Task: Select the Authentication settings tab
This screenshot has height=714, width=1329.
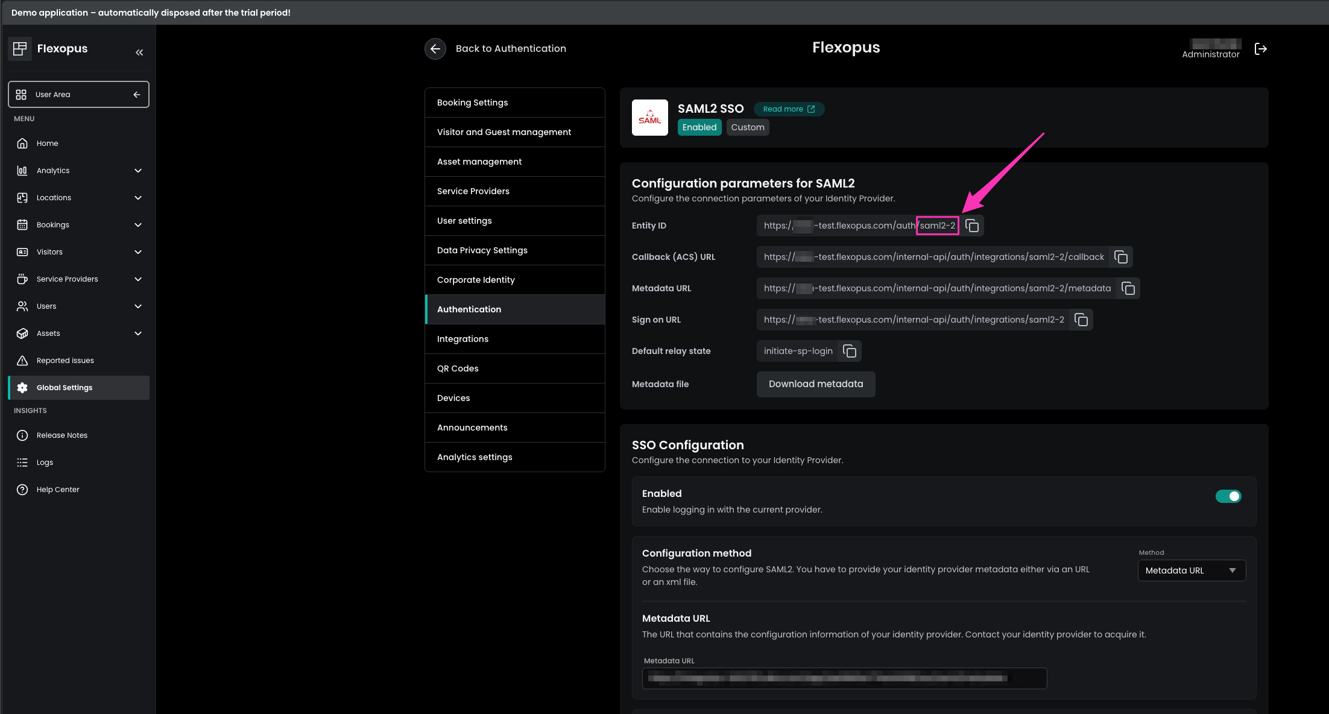Action: tap(515, 309)
